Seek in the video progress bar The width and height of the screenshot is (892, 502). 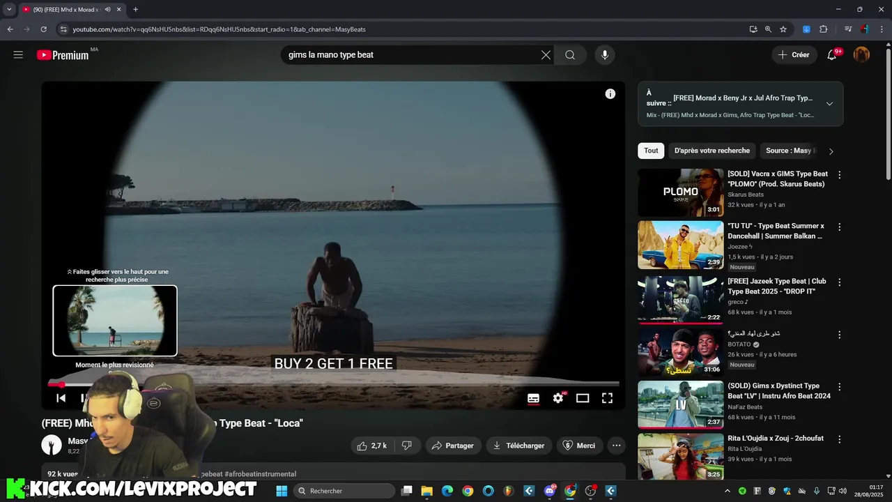[333, 384]
